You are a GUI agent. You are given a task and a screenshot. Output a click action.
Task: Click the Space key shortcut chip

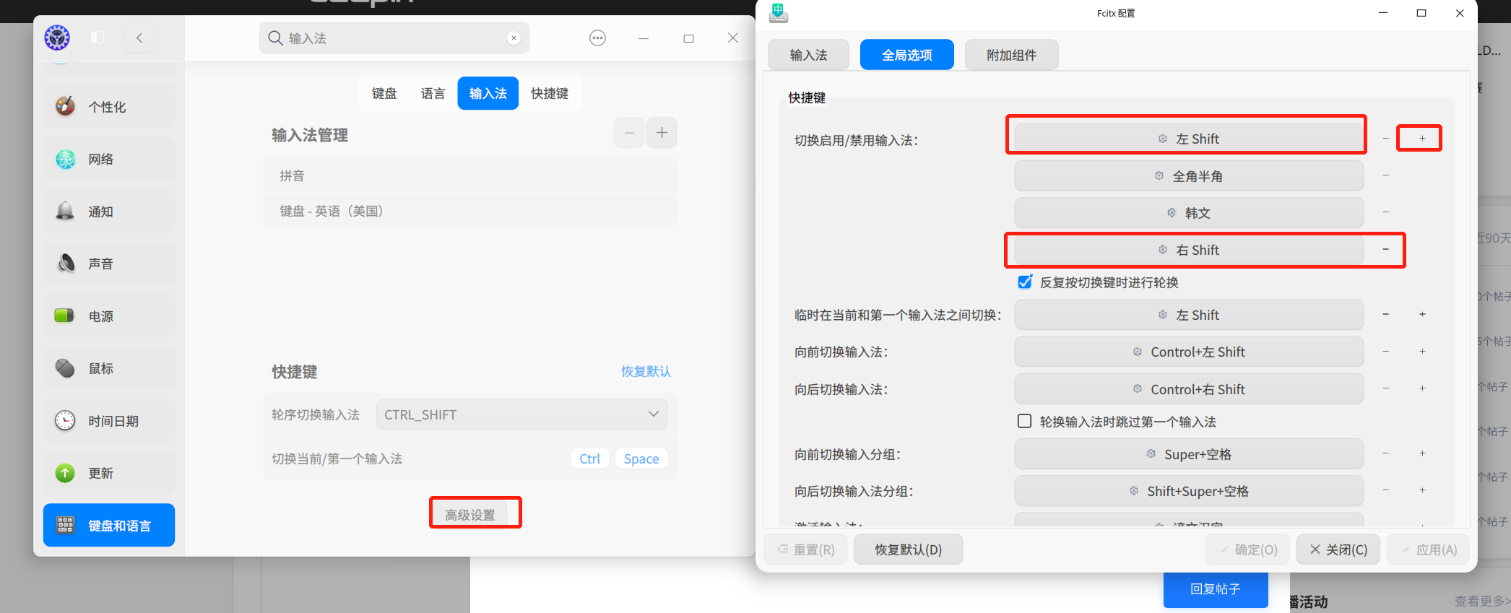click(641, 458)
